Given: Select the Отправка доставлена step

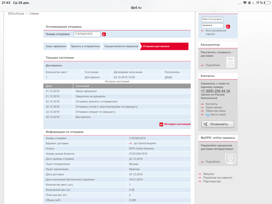Looking at the screenshot, I should (164, 46).
